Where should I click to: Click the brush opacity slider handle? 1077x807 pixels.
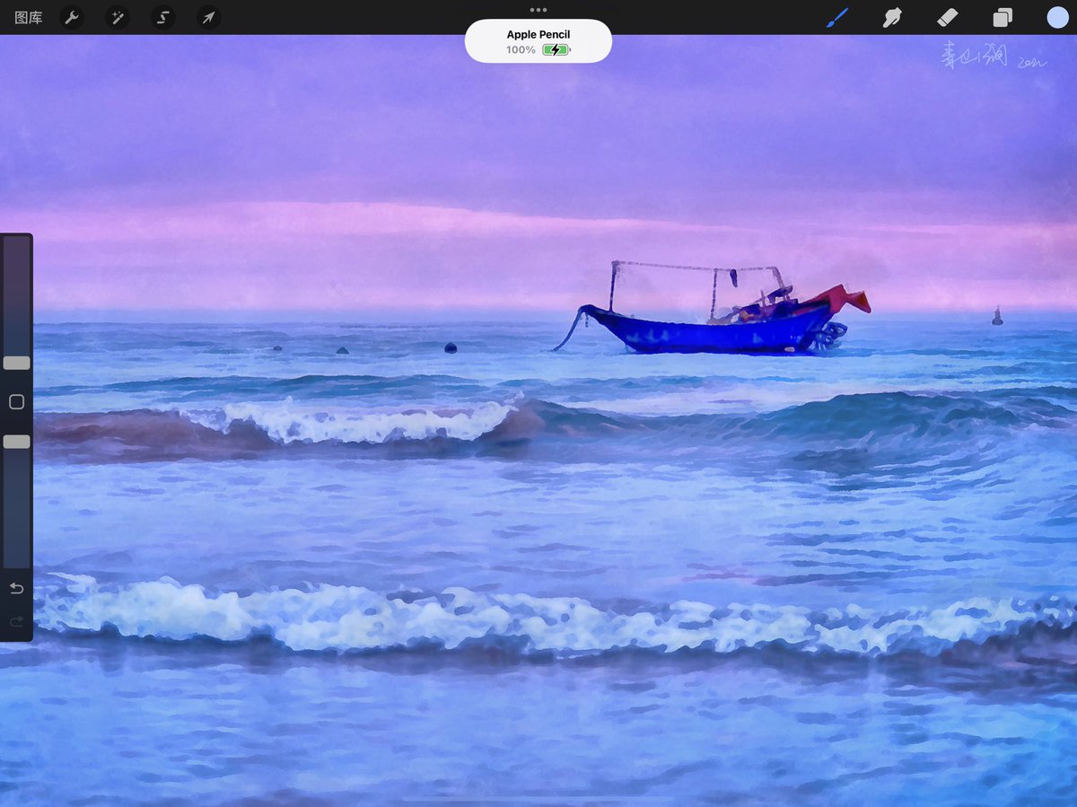[x=16, y=442]
